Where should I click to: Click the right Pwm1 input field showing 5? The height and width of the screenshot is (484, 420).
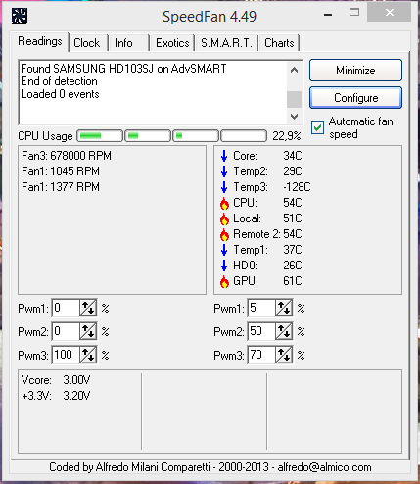[x=261, y=308]
